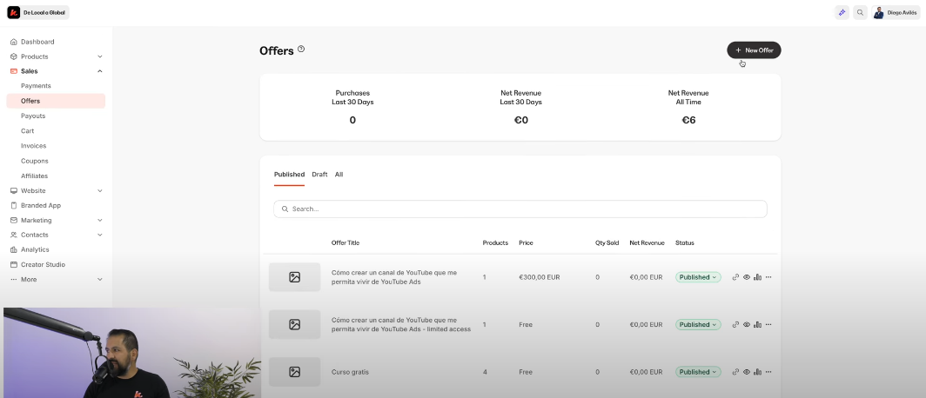The width and height of the screenshot is (926, 398).
Task: Collapse the Sales sidebar section
Action: click(x=100, y=71)
